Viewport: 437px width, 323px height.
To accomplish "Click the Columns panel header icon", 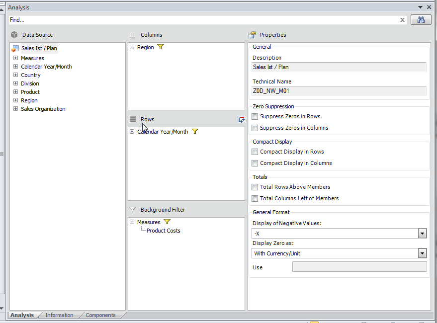I will pyautogui.click(x=133, y=35).
